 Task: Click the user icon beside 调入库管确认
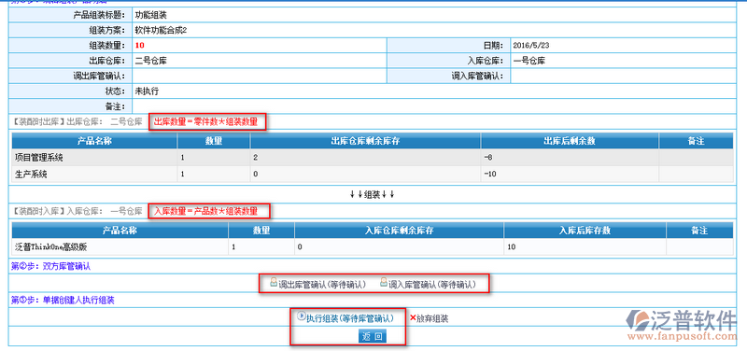pyautogui.click(x=384, y=283)
